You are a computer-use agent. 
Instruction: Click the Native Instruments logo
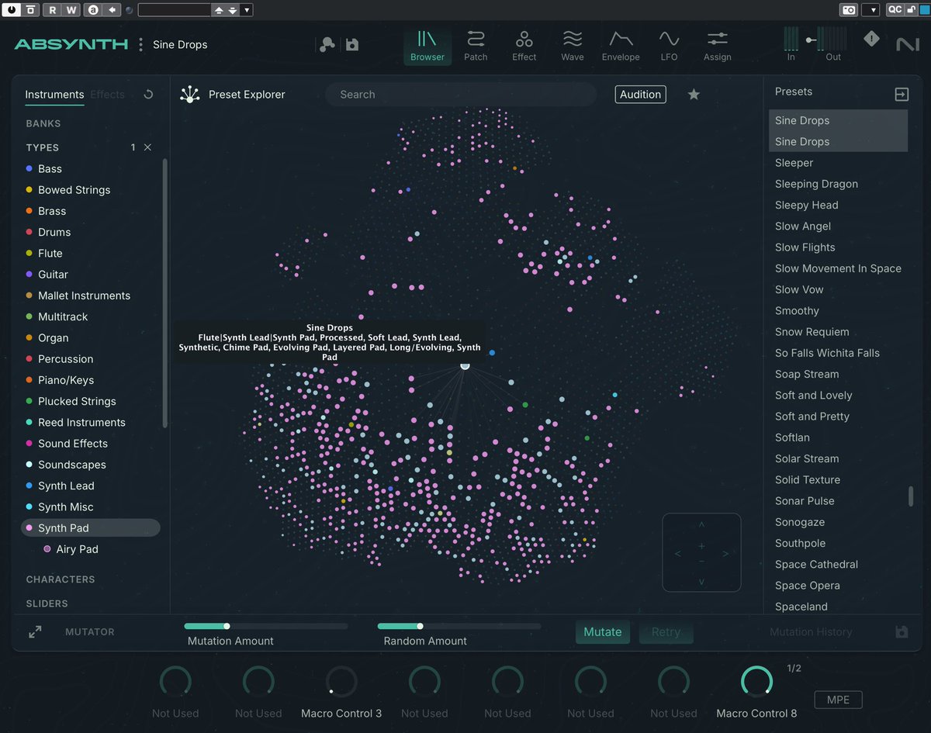[907, 45]
